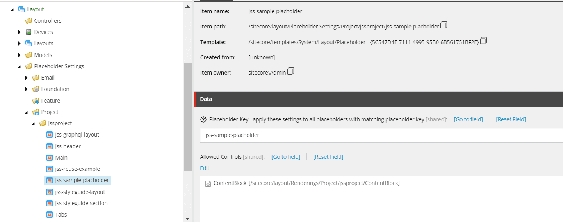Select ContentBlock in Allowed Controls list
Screen dimensions: 563x222
[306, 183]
